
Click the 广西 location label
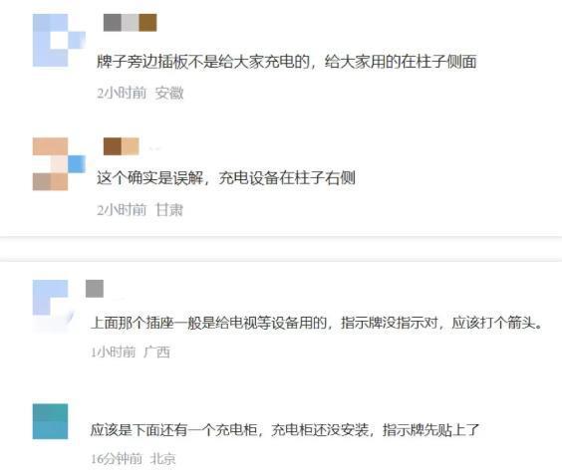(156, 353)
